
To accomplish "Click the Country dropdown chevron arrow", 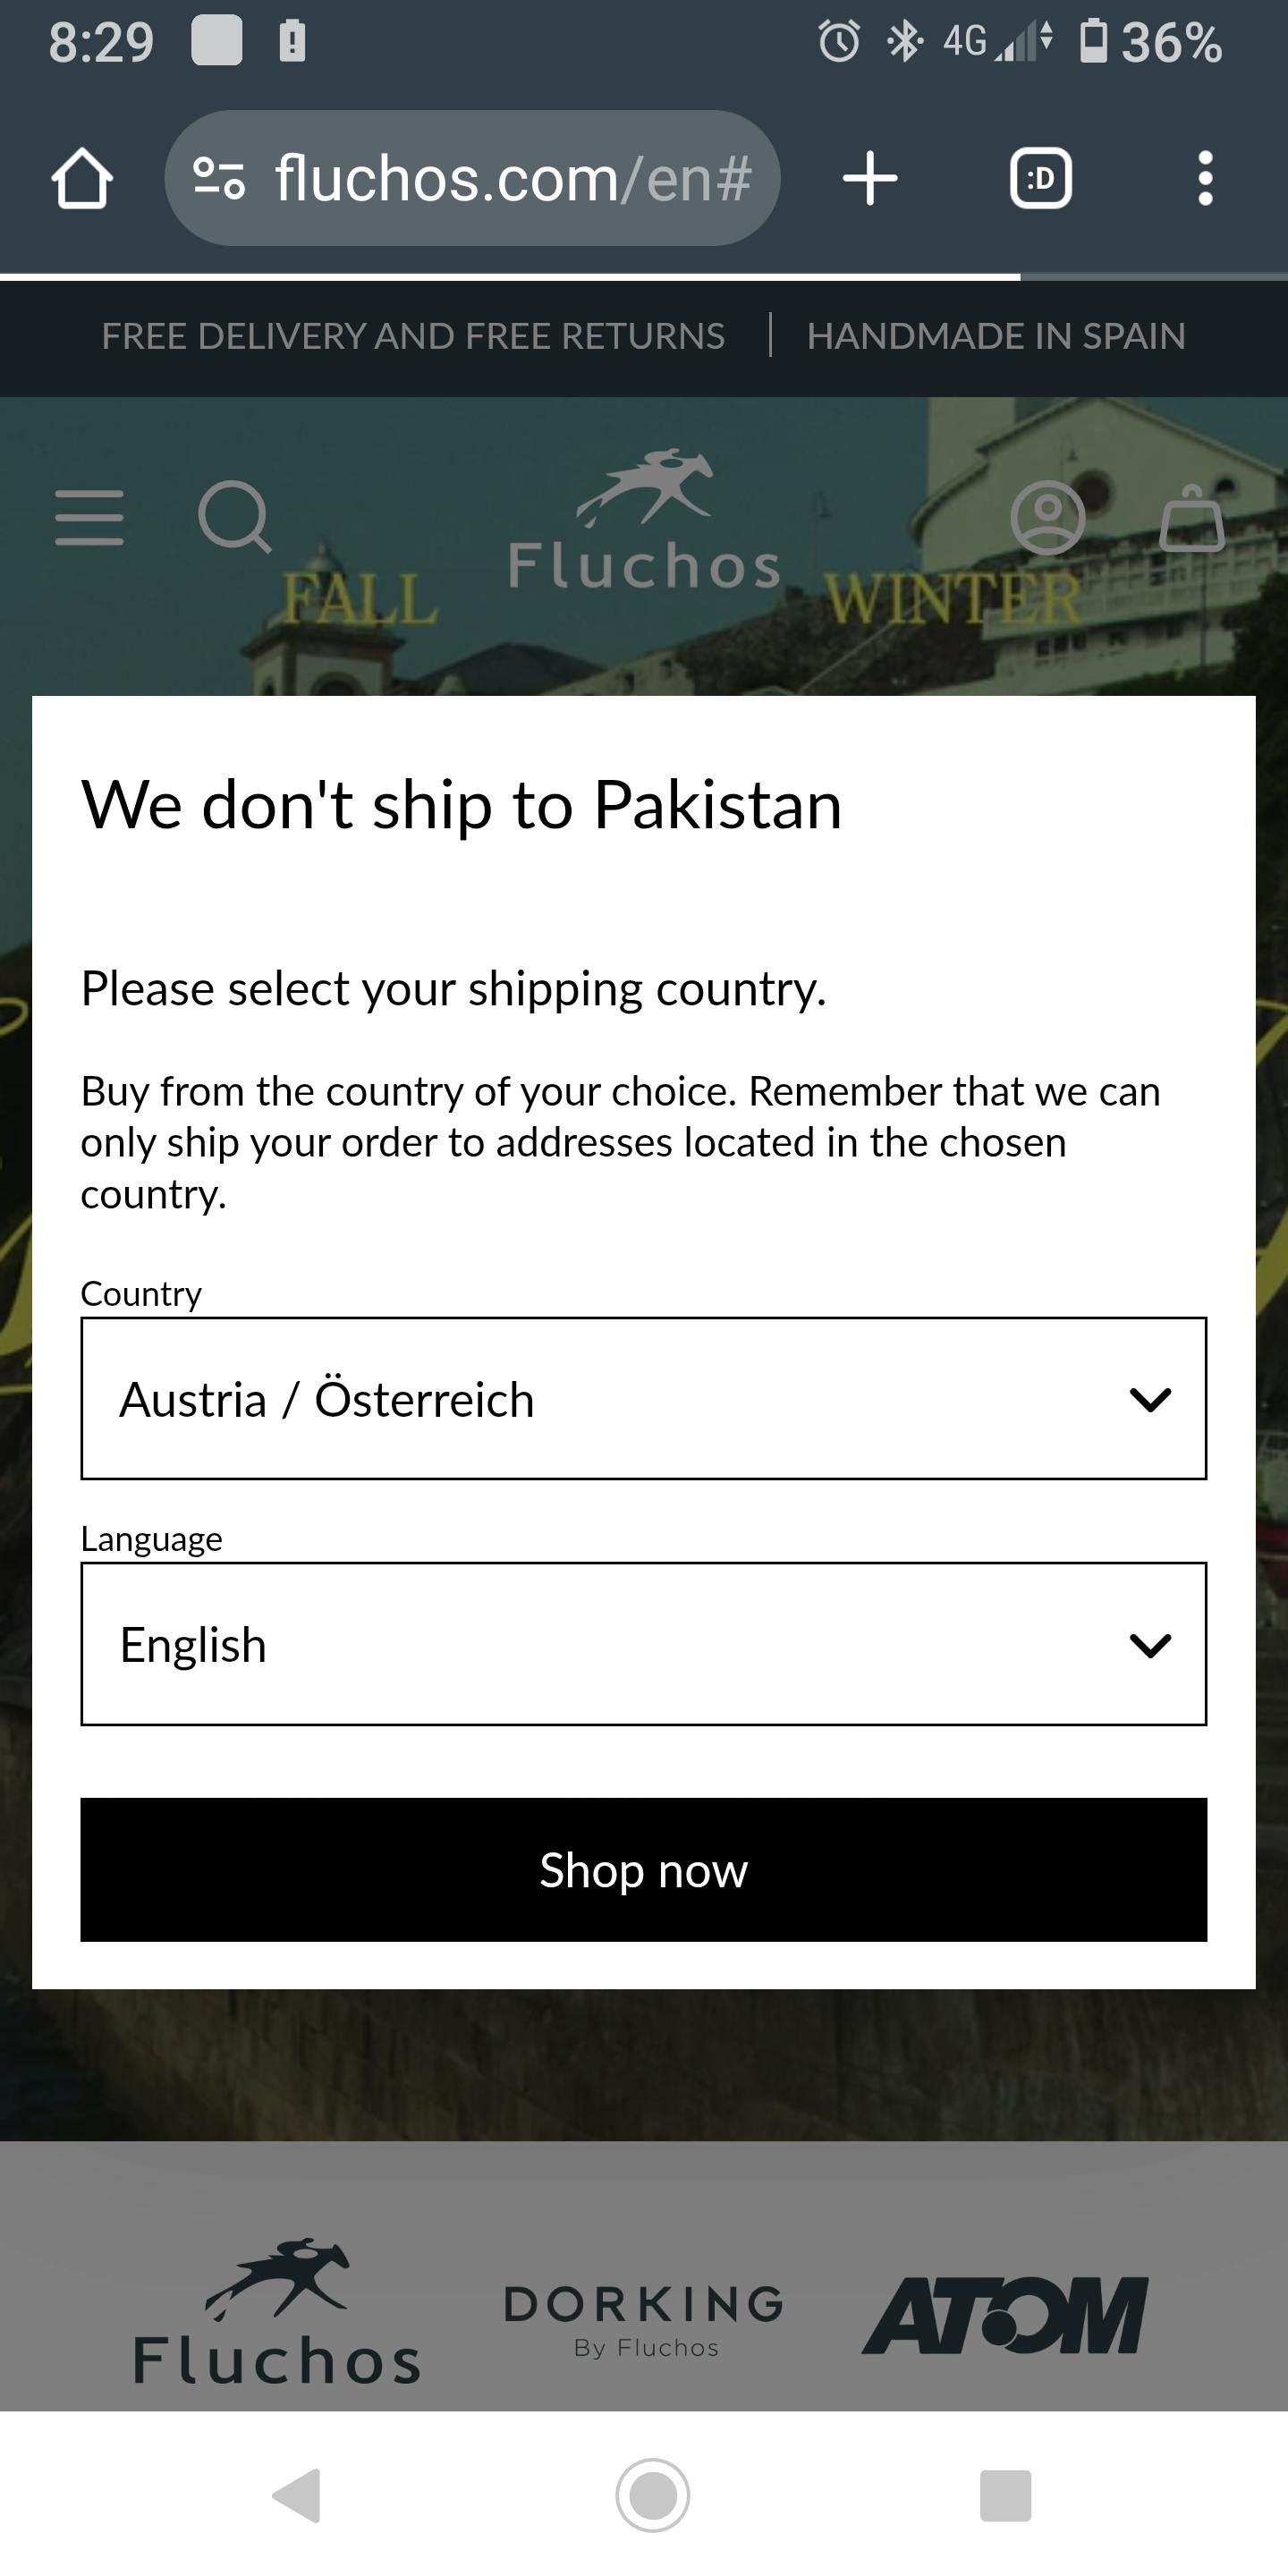I will pos(1150,1399).
